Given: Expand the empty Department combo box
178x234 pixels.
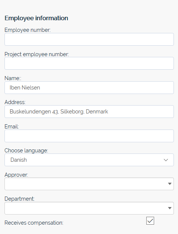Looking at the screenshot, I should click(89, 208).
